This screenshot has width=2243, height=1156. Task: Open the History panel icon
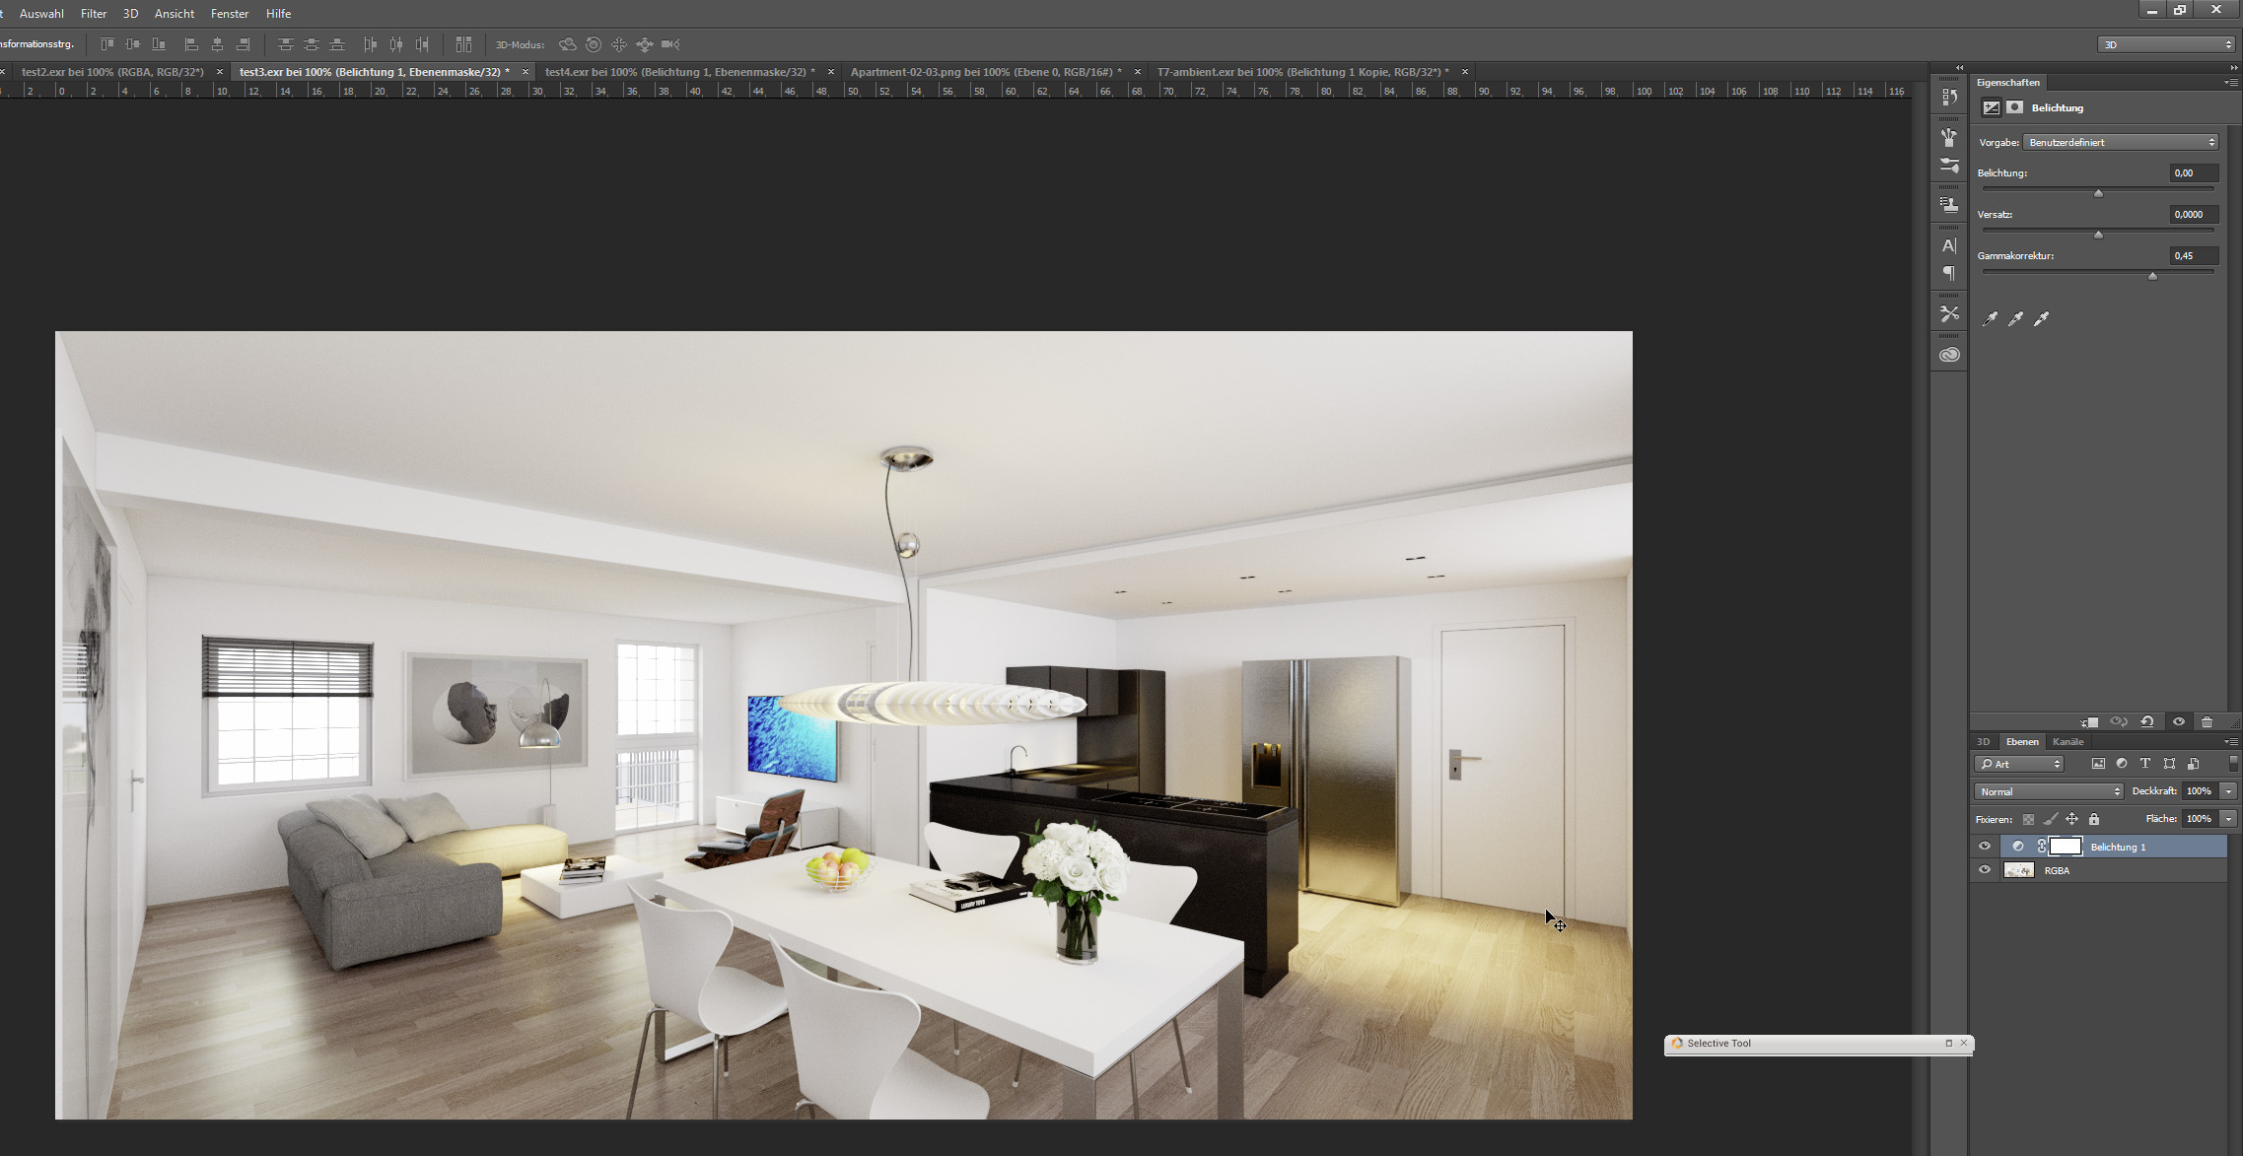1949,98
